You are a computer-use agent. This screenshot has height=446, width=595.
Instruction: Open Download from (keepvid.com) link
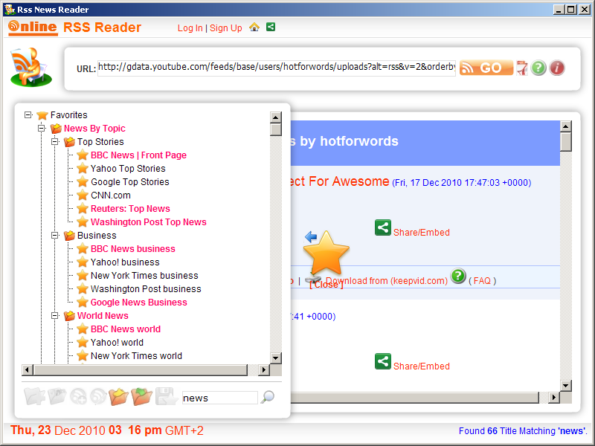tap(387, 281)
